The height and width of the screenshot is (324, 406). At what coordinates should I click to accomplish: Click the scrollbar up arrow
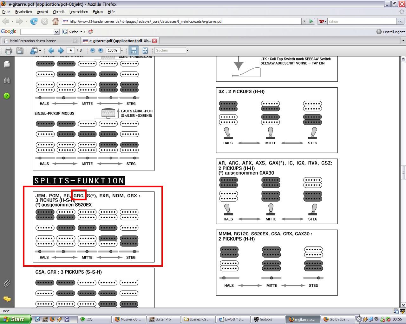(403, 59)
